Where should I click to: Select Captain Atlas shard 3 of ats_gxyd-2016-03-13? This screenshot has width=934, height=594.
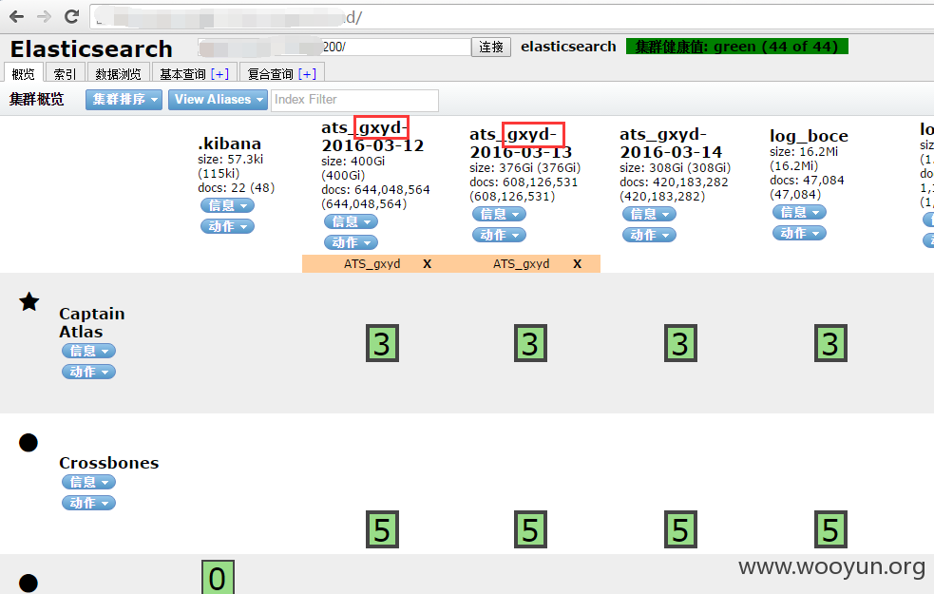pos(531,343)
